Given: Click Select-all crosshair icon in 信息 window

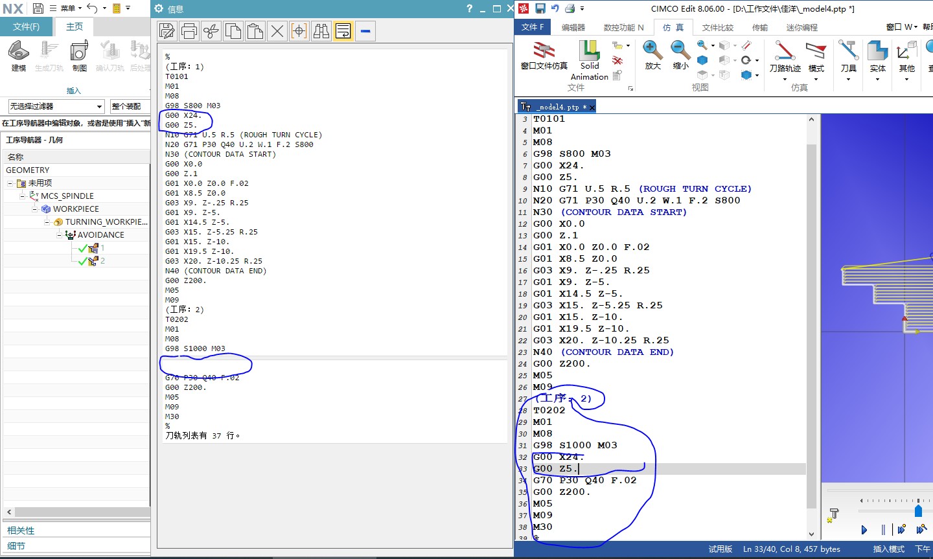Looking at the screenshot, I should (299, 31).
